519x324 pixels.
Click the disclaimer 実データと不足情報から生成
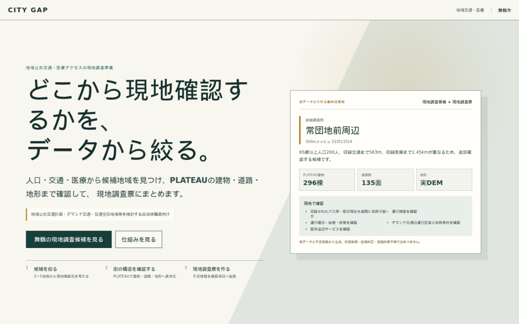click(x=360, y=242)
